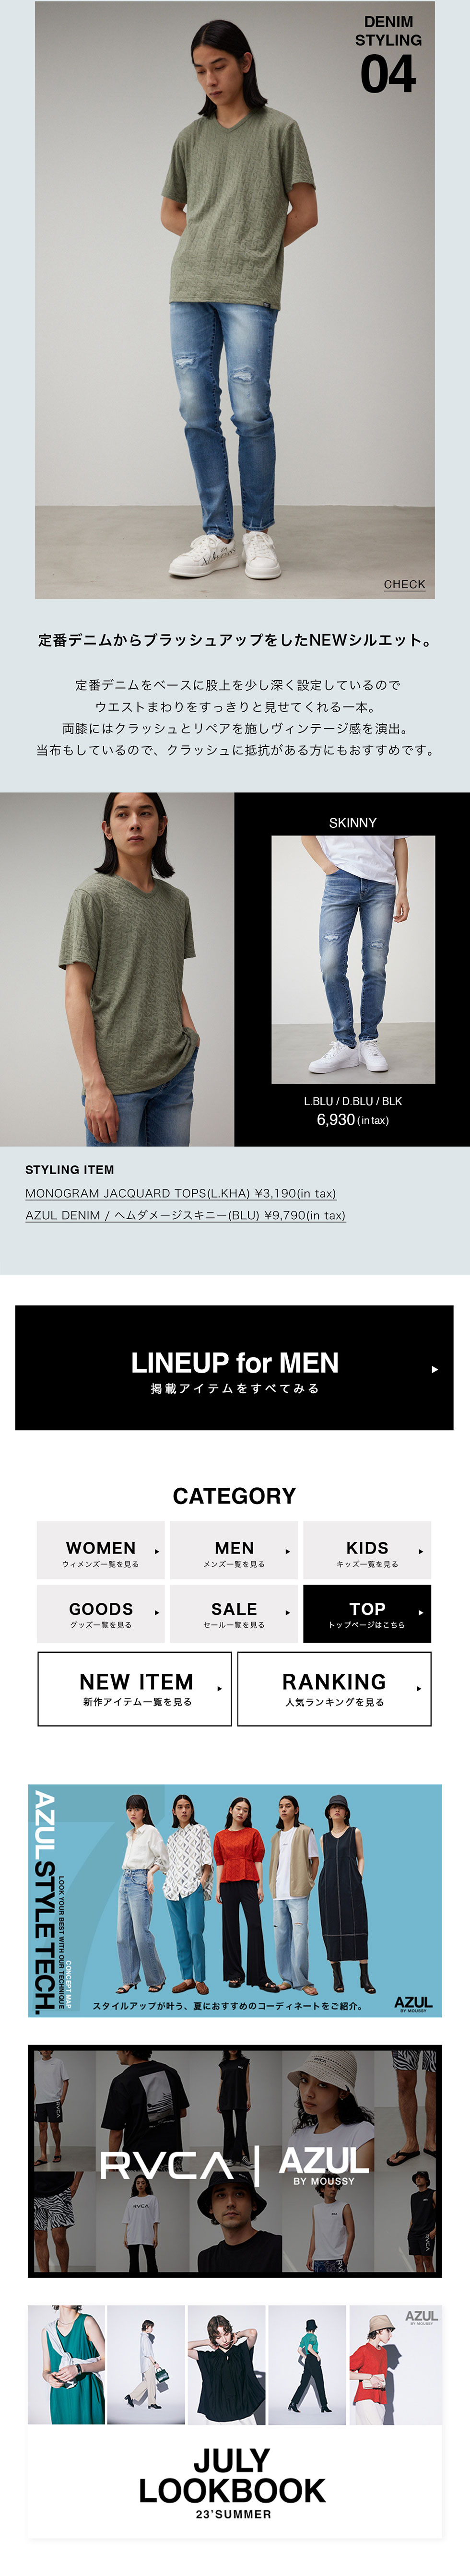Click the arrow icon on LINEUP banner

(x=434, y=1369)
